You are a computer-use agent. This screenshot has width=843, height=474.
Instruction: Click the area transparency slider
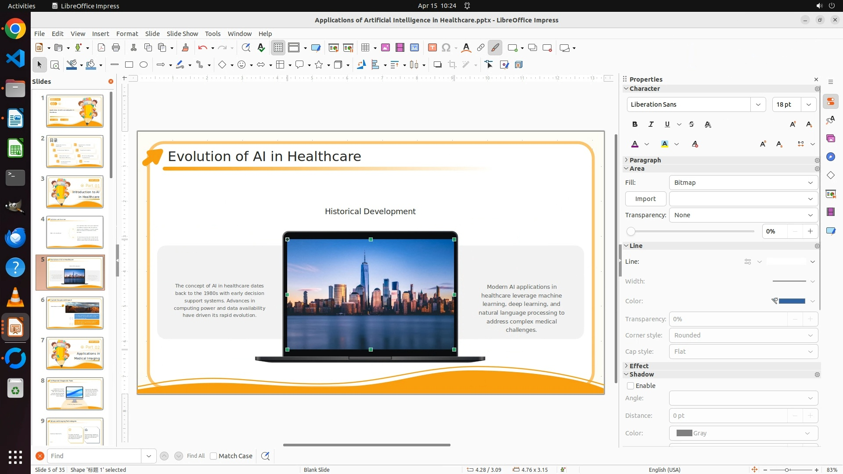coord(692,231)
